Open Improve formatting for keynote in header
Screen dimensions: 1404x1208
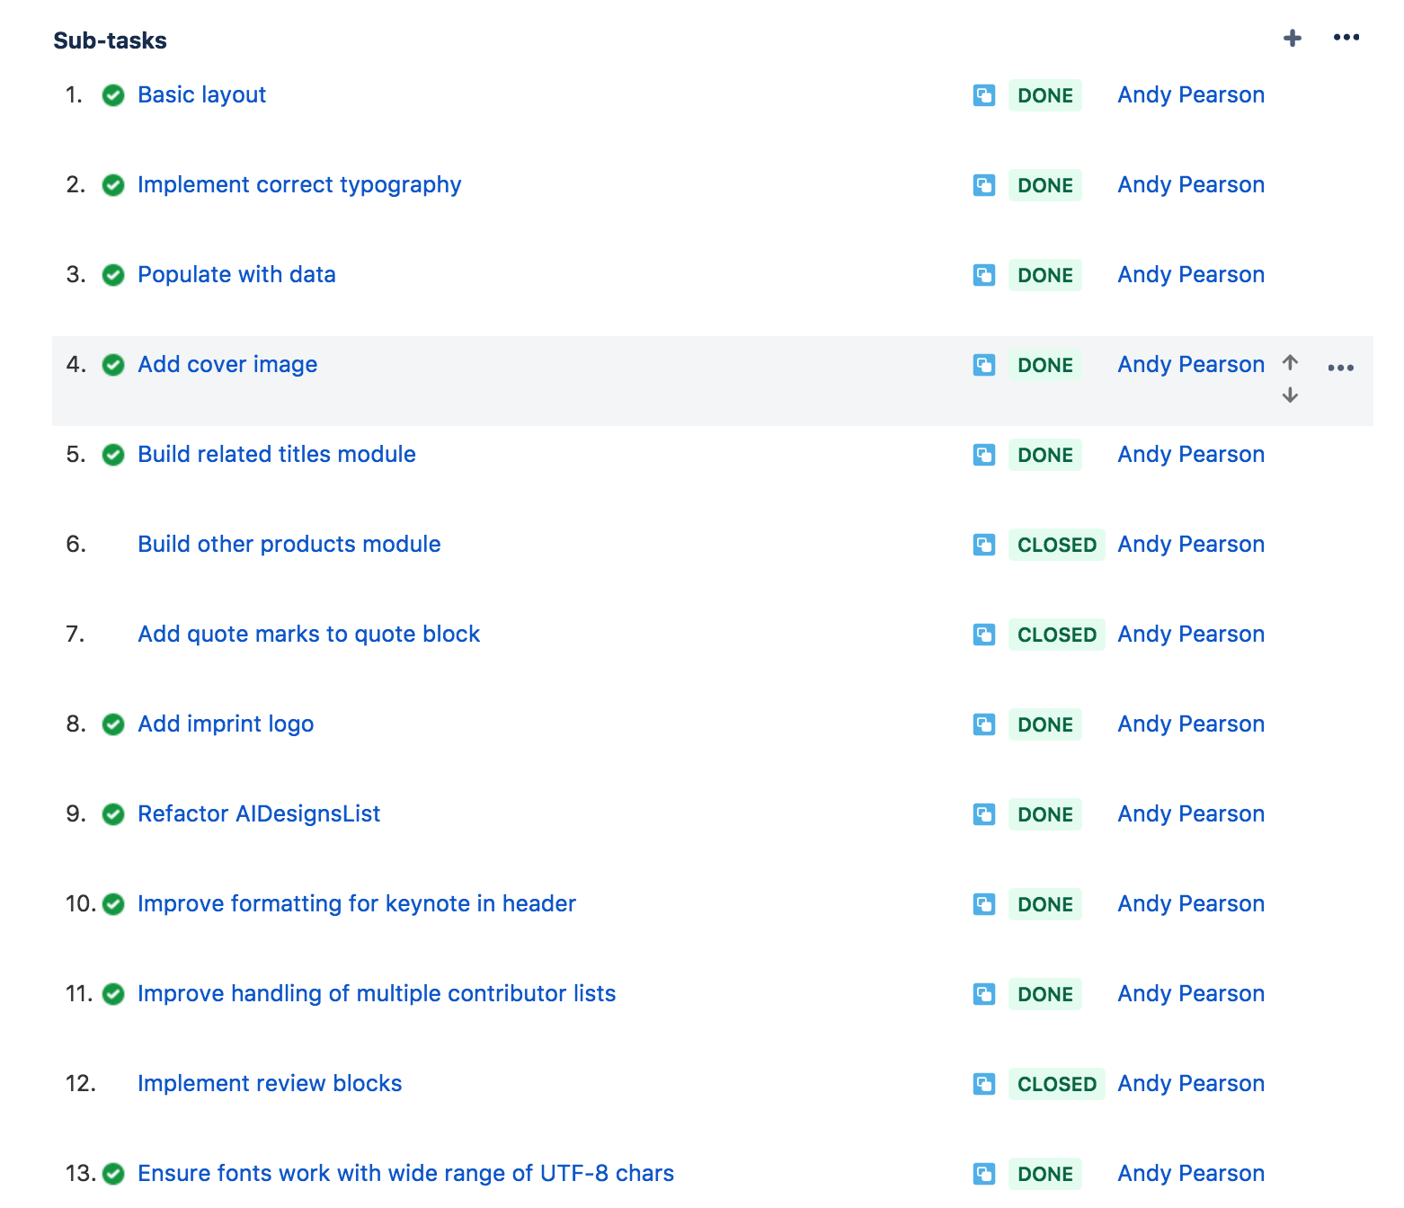click(x=356, y=904)
